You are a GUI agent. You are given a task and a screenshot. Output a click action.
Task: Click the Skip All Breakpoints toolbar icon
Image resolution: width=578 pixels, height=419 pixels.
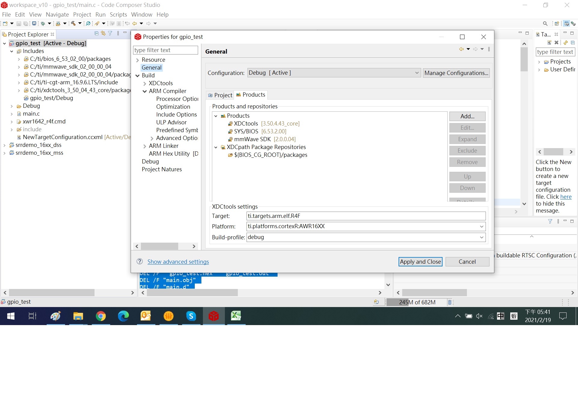click(88, 23)
